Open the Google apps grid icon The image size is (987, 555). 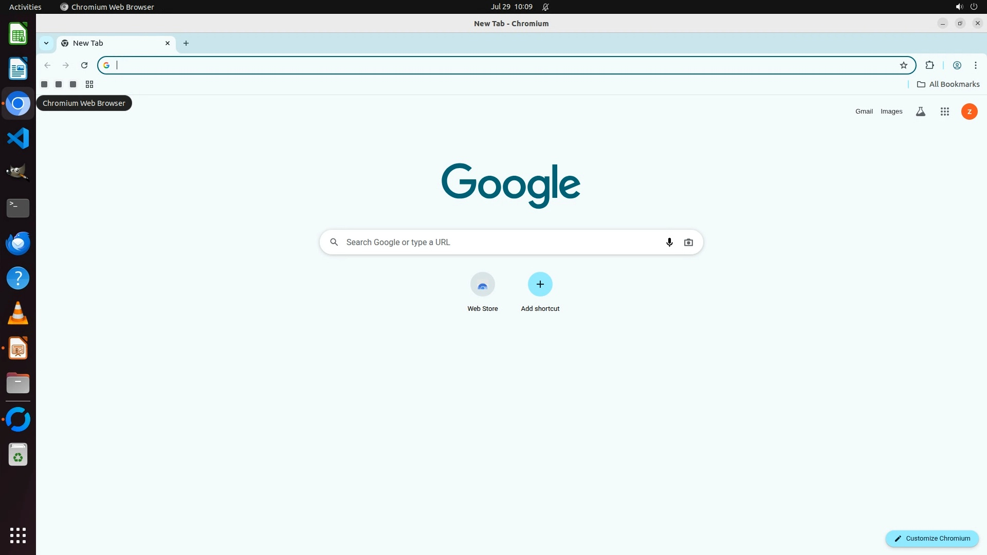(944, 112)
